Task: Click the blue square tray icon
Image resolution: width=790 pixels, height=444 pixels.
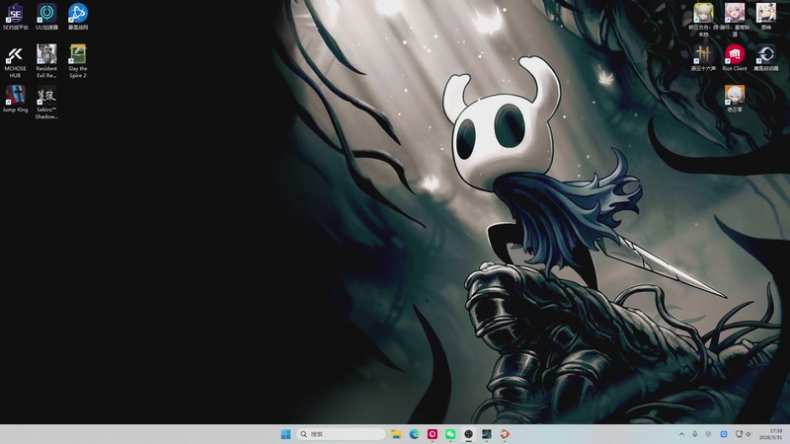Action: pos(724,434)
